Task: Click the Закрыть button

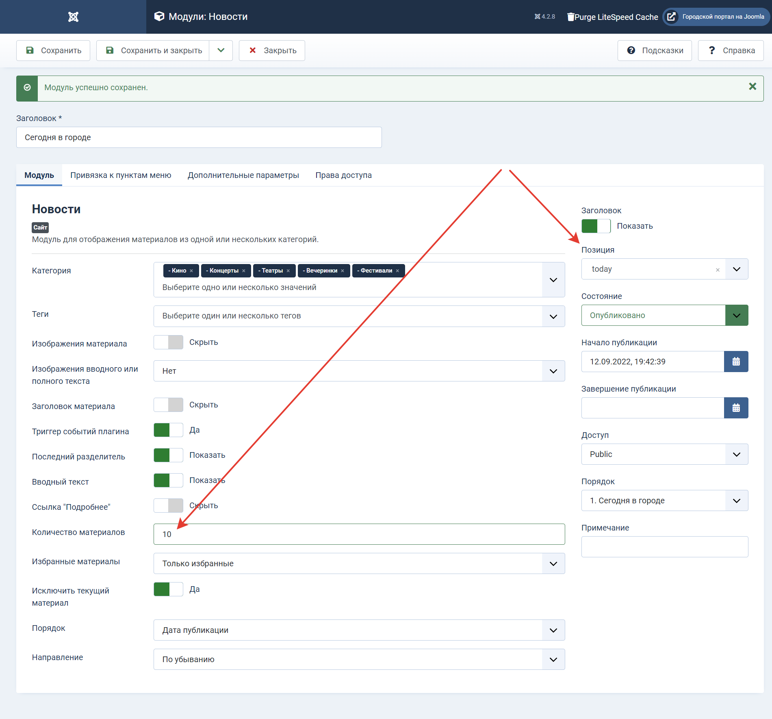Action: [x=272, y=50]
